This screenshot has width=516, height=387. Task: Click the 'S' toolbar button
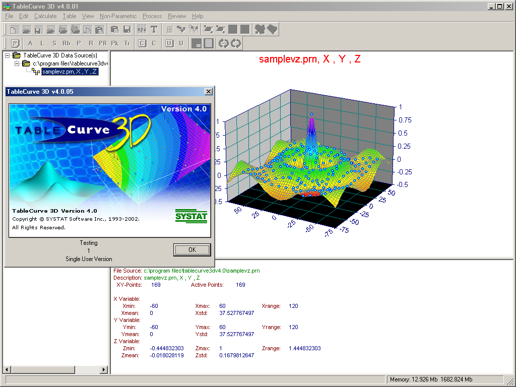click(54, 43)
